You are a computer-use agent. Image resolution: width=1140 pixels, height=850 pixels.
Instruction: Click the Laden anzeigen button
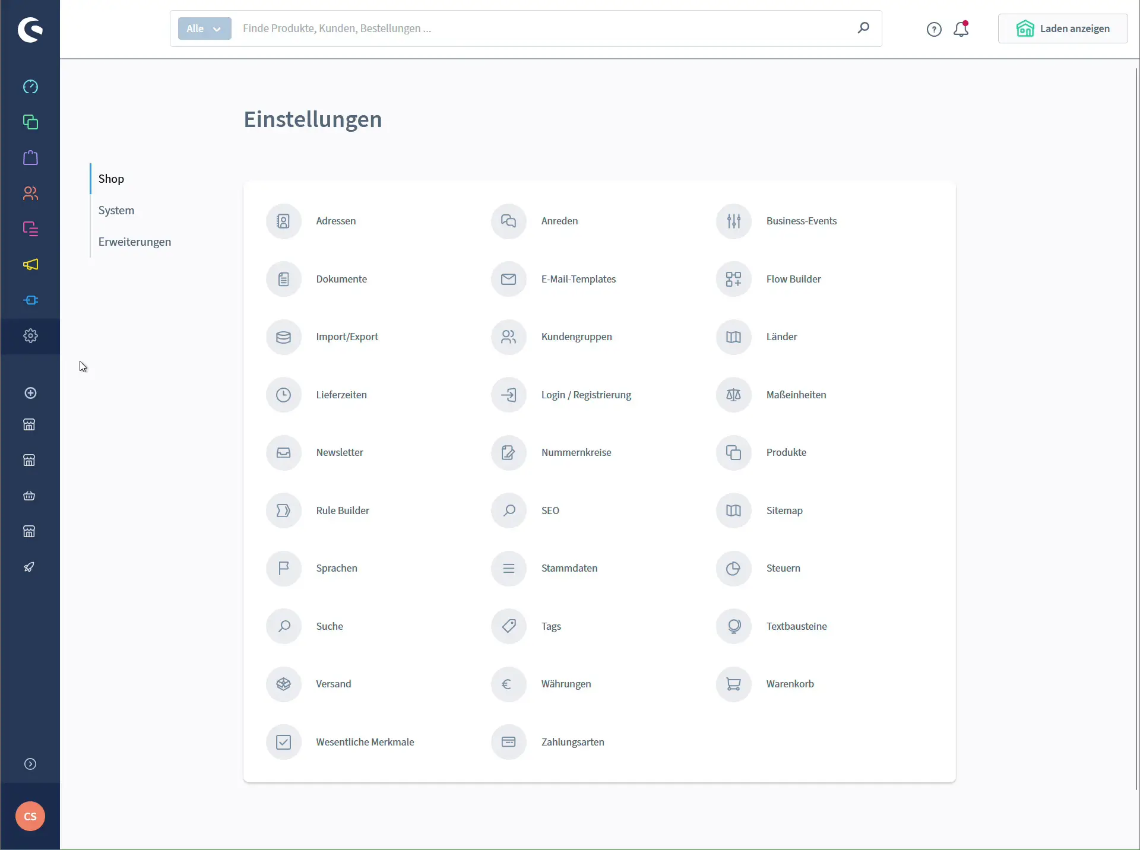pyautogui.click(x=1062, y=28)
